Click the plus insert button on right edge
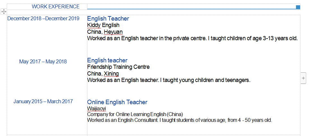Viewport: 312px width, 136px height. pos(303,78)
